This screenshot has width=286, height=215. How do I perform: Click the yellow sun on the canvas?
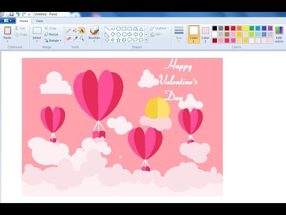click(157, 107)
